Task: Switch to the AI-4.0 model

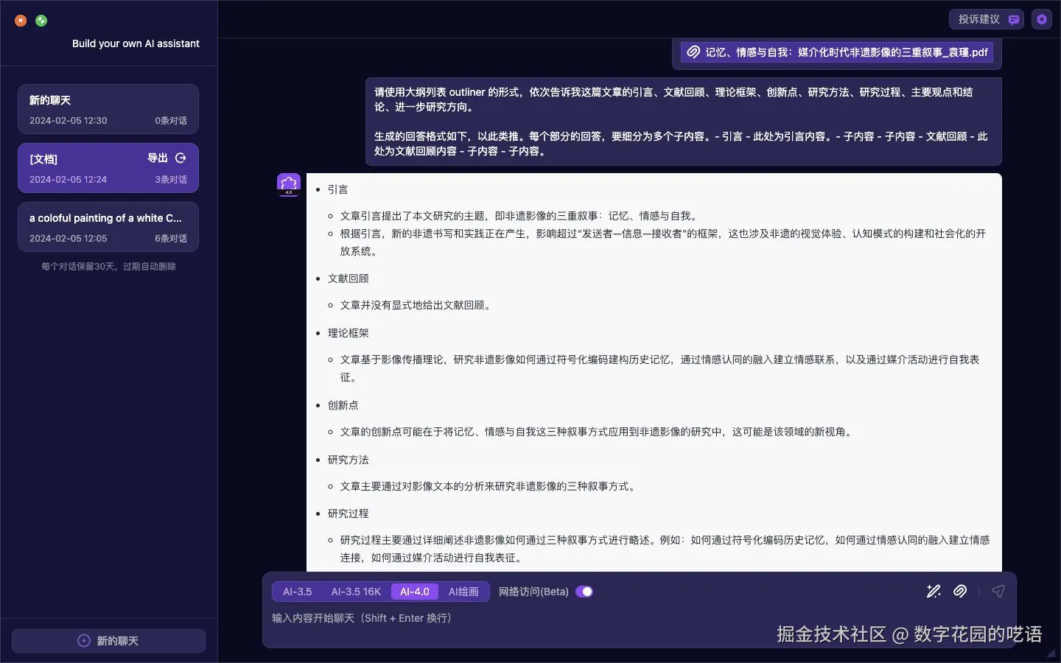Action: [x=415, y=592]
